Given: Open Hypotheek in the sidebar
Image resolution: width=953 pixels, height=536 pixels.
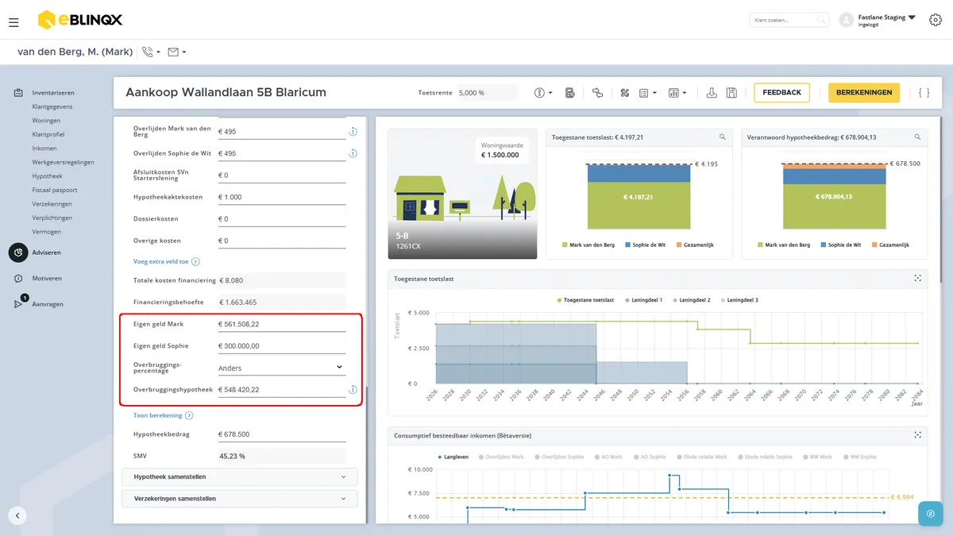Looking at the screenshot, I should [x=47, y=176].
